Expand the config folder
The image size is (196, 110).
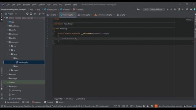[7, 30]
